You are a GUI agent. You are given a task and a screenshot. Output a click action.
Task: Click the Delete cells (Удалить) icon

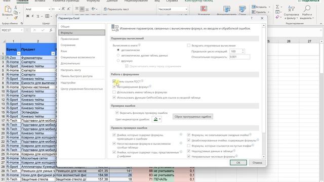(254, 12)
